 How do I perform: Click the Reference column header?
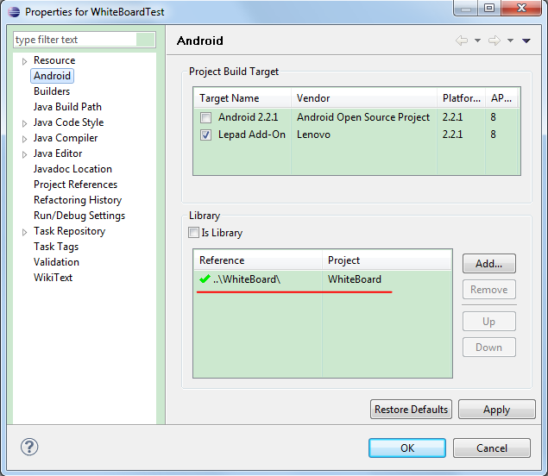pyautogui.click(x=257, y=260)
